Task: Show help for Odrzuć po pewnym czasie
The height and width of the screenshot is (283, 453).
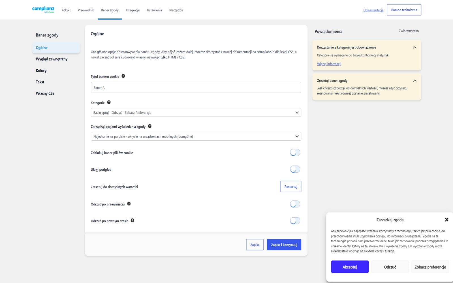Action: (x=132, y=220)
